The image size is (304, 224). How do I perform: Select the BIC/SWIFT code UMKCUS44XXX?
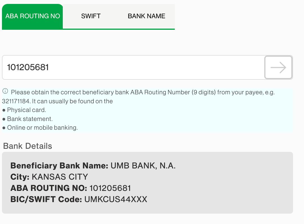[x=115, y=199]
